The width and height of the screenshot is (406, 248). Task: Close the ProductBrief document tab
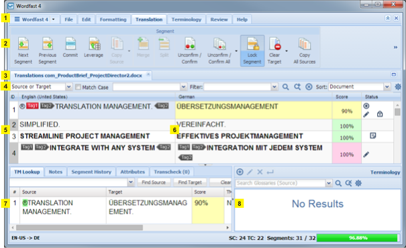[148, 74]
